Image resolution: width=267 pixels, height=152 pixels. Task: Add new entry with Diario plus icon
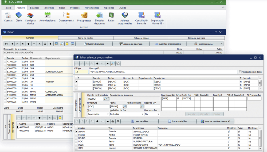click(x=29, y=44)
